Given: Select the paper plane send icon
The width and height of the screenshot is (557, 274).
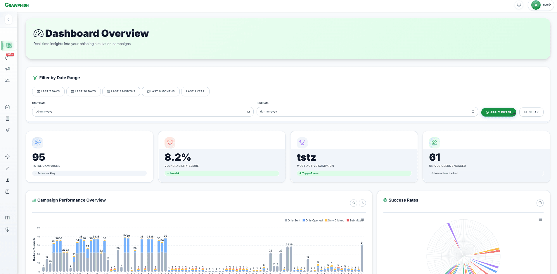Looking at the screenshot, I should (7, 130).
